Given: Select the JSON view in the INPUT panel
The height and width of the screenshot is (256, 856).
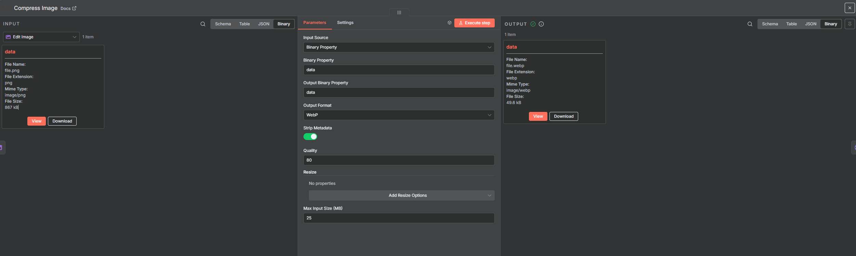Looking at the screenshot, I should 264,24.
